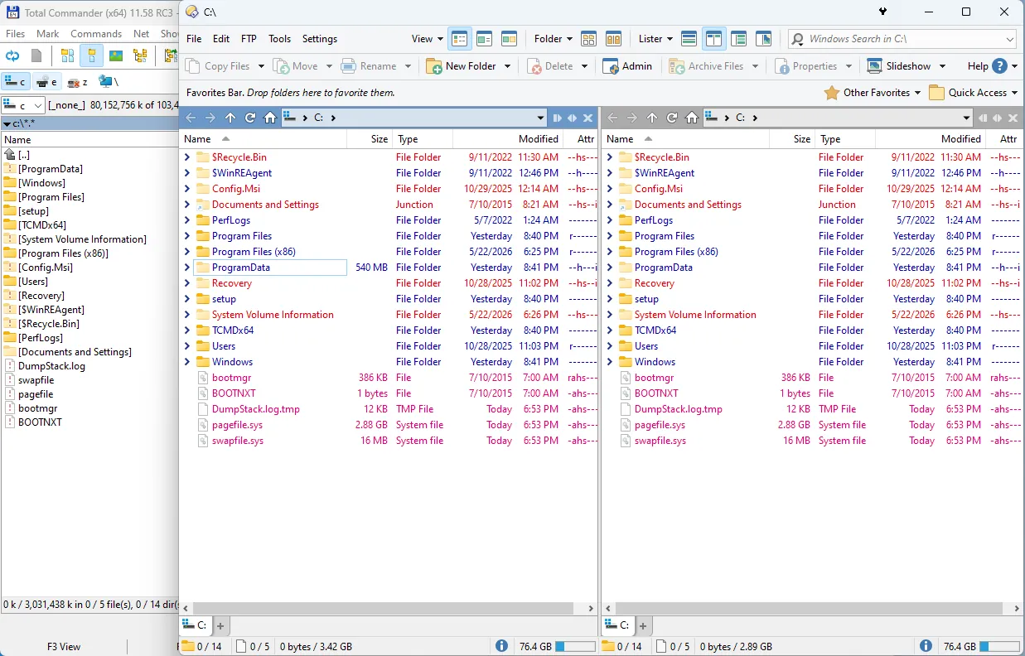Toggle the folder tree panel button
Screen dimensions: 1025x656
tap(738, 38)
